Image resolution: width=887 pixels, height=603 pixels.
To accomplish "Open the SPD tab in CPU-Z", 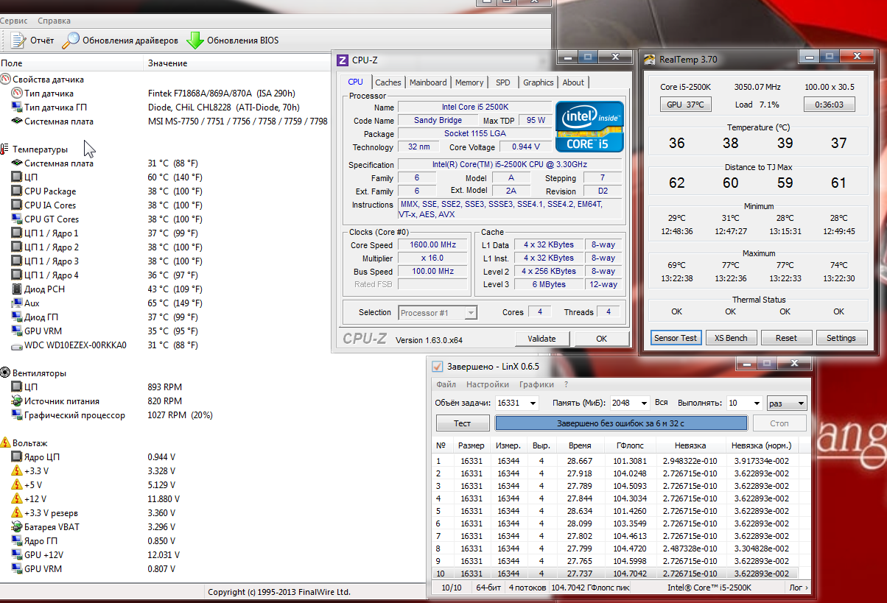I will (x=502, y=83).
